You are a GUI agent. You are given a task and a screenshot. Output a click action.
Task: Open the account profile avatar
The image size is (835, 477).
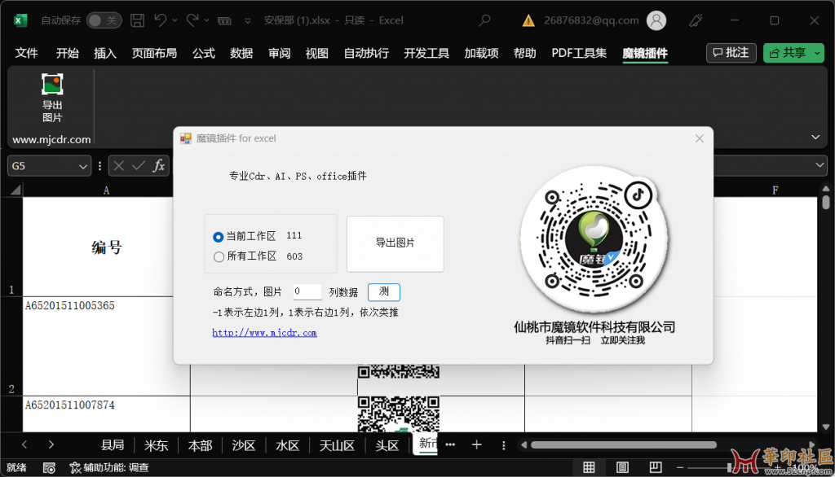[656, 20]
